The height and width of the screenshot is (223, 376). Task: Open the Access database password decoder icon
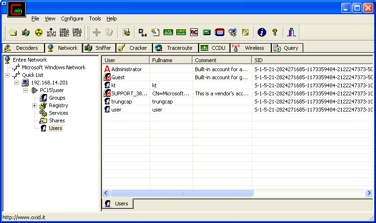pos(155,32)
